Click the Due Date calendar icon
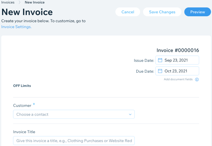The height and width of the screenshot is (146, 212). coord(160,71)
